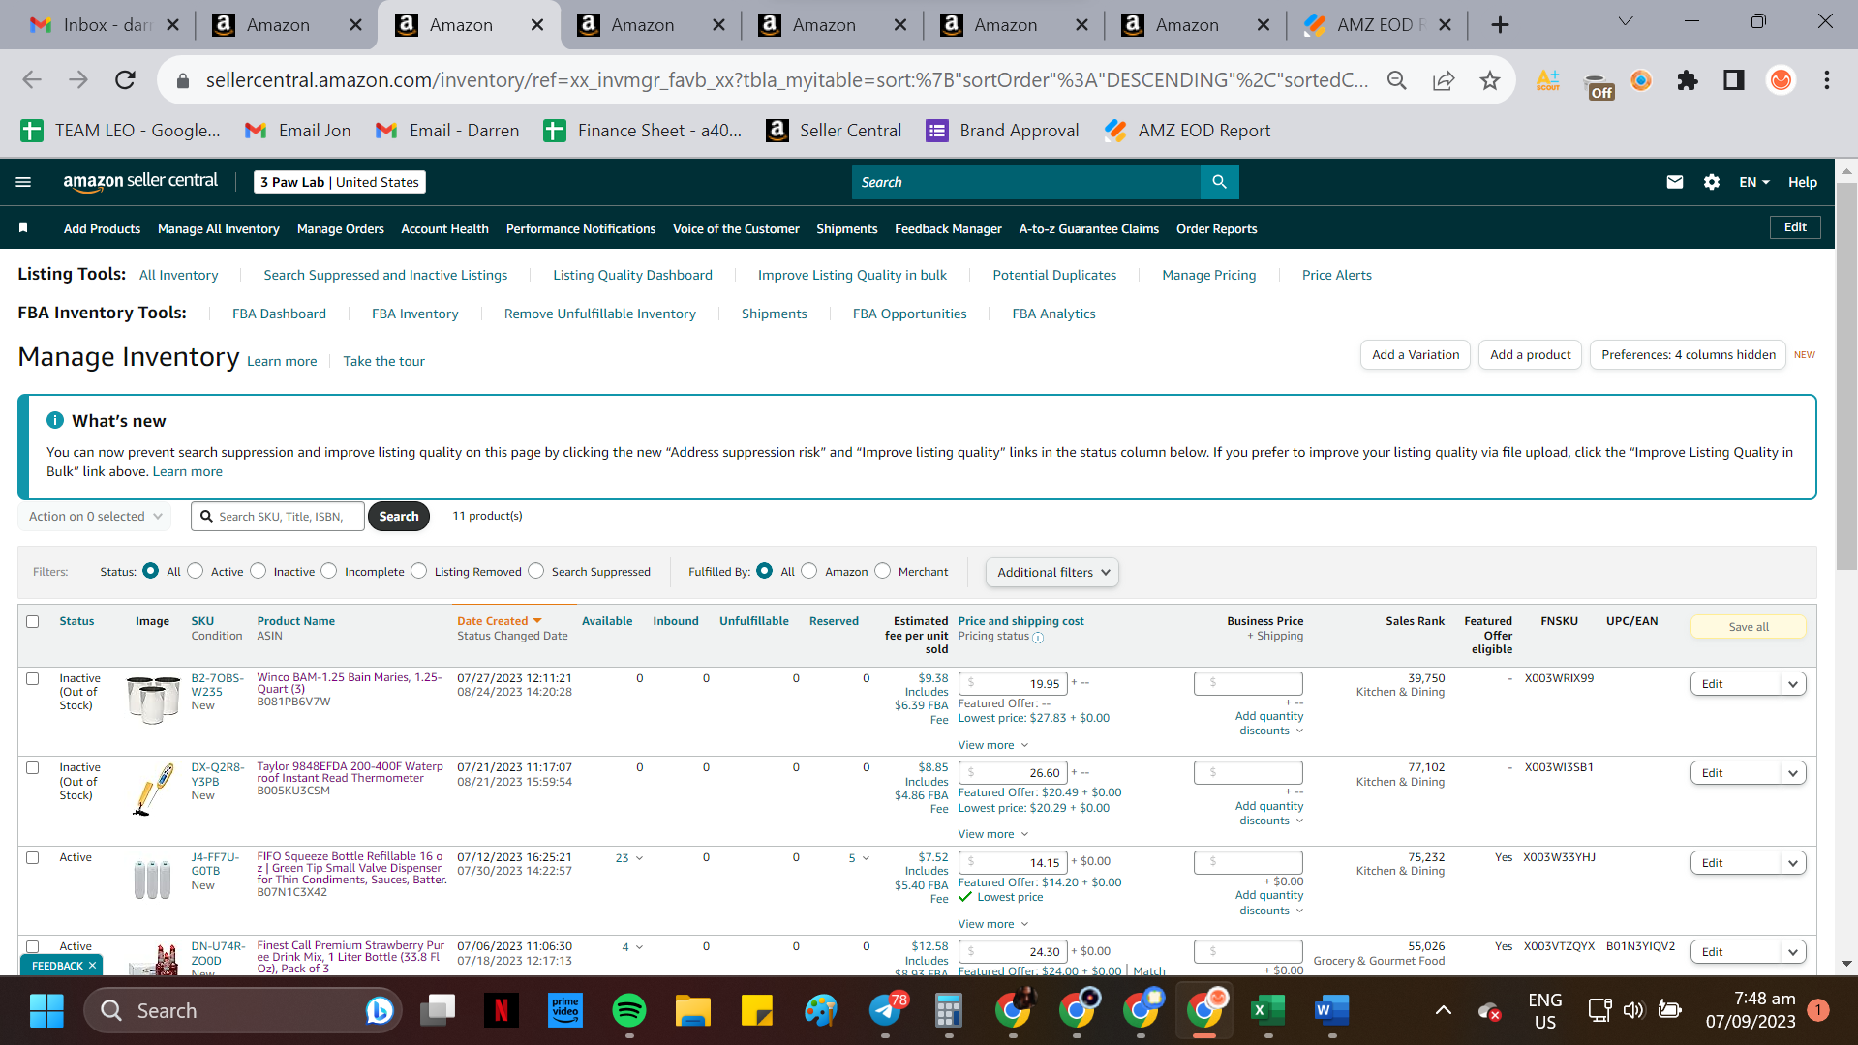Viewport: 1858px width, 1045px height.
Task: Open the EN language dropdown
Action: pyautogui.click(x=1754, y=182)
